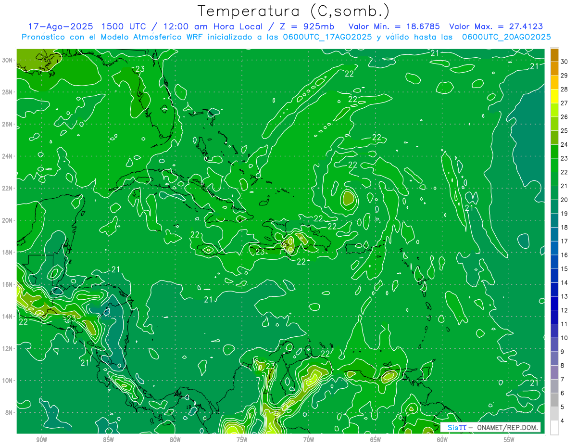Click the 90W longitude axis label
This screenshot has height=446, width=577.
point(41,439)
